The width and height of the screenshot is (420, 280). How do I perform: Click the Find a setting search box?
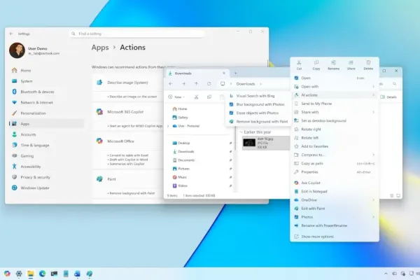137,34
